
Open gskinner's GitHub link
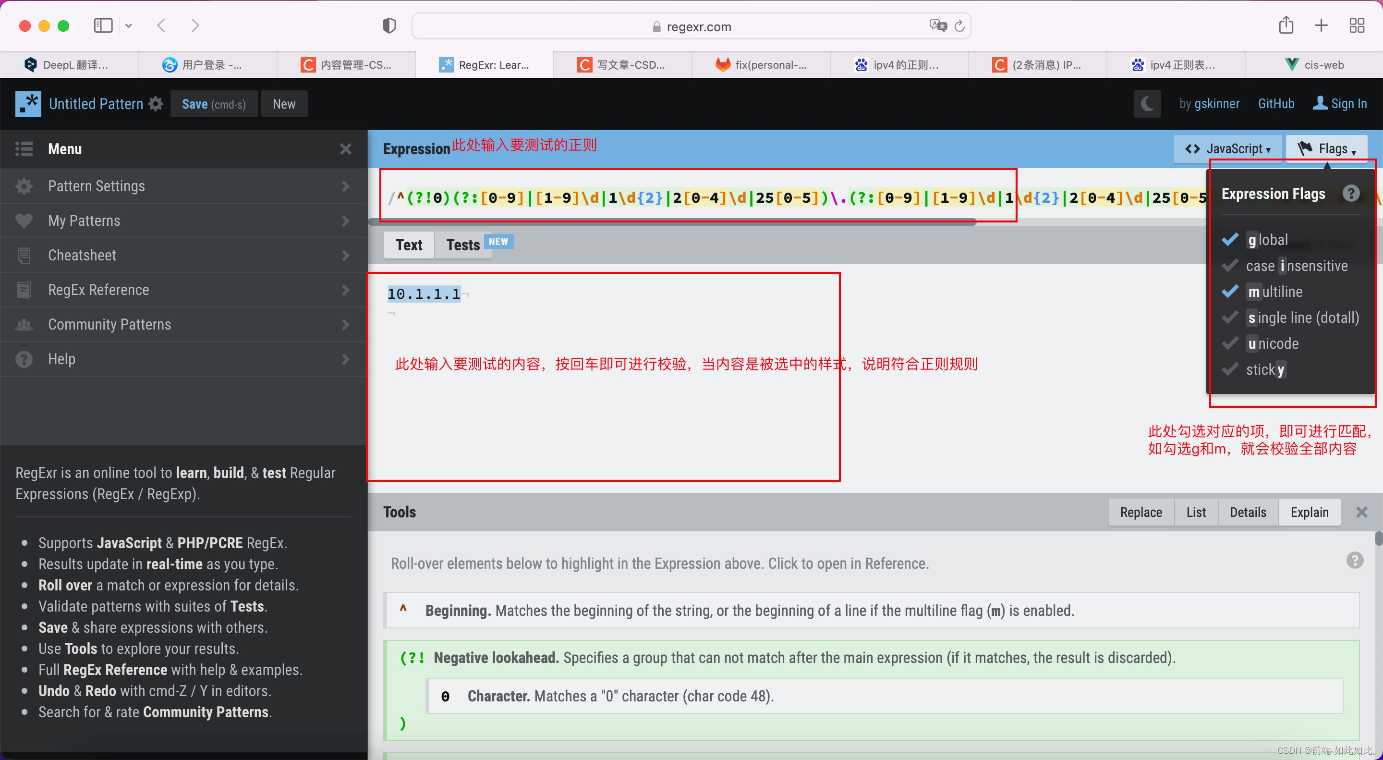point(1277,103)
